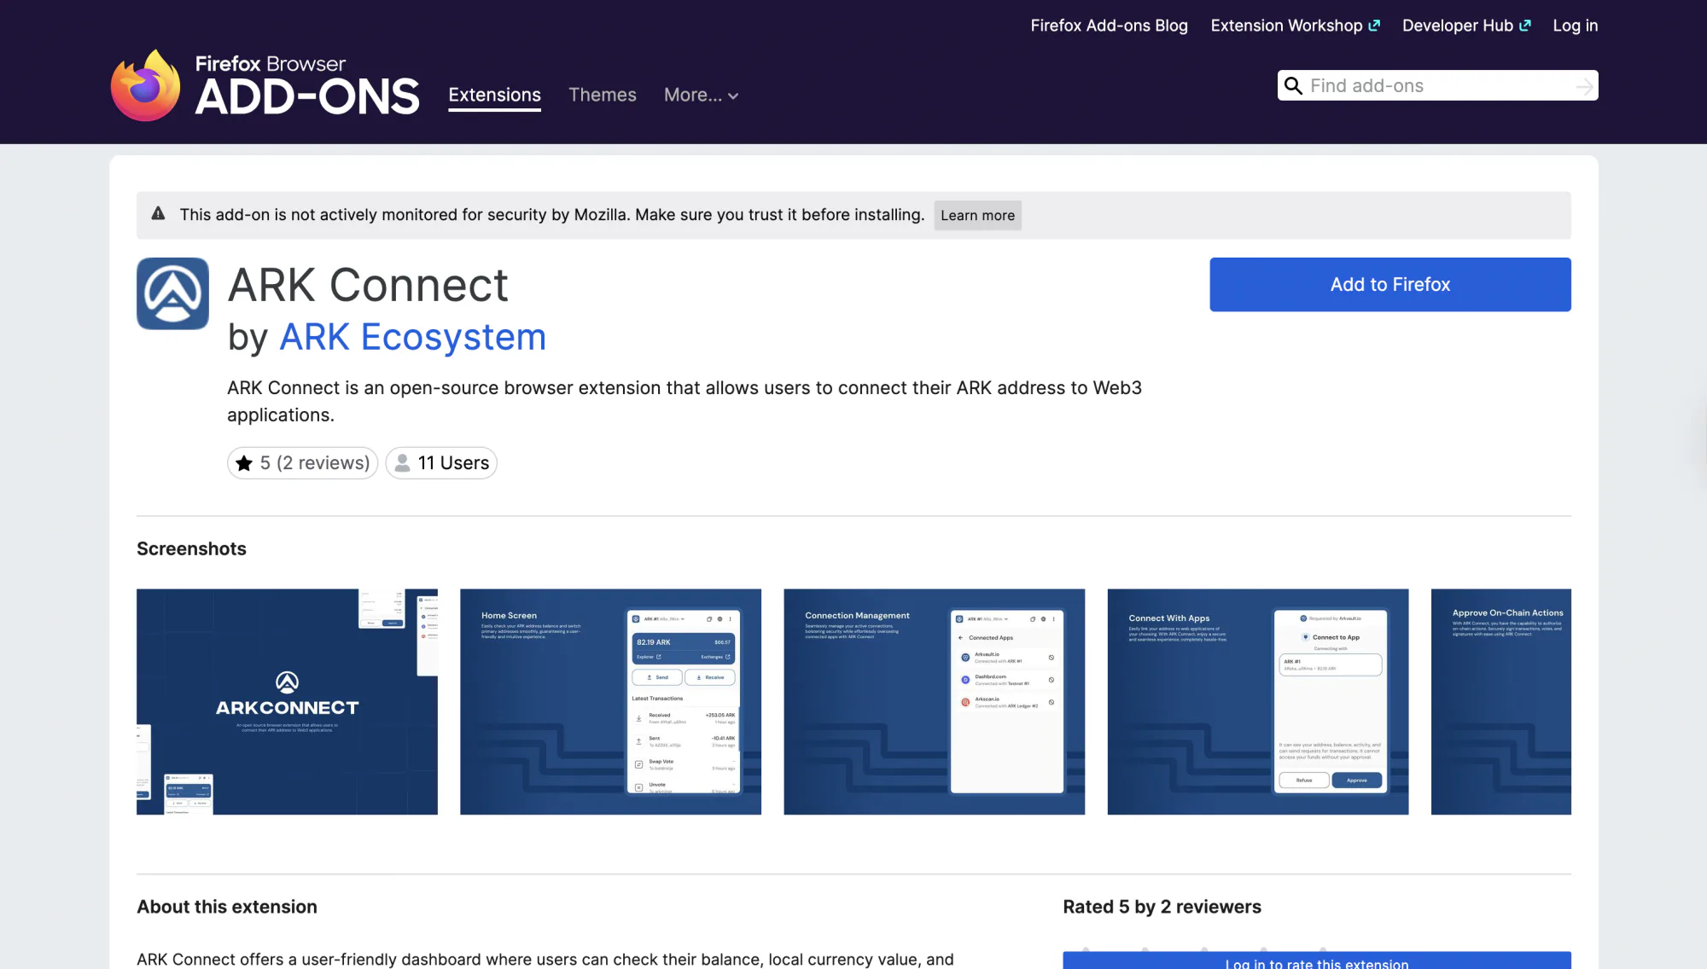Click the Screenshots heading
Screen dimensions: 1707x969
click(x=191, y=549)
